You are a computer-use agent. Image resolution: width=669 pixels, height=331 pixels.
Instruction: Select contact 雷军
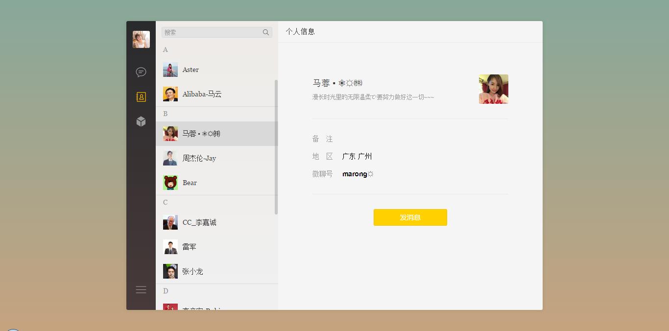[x=216, y=247]
